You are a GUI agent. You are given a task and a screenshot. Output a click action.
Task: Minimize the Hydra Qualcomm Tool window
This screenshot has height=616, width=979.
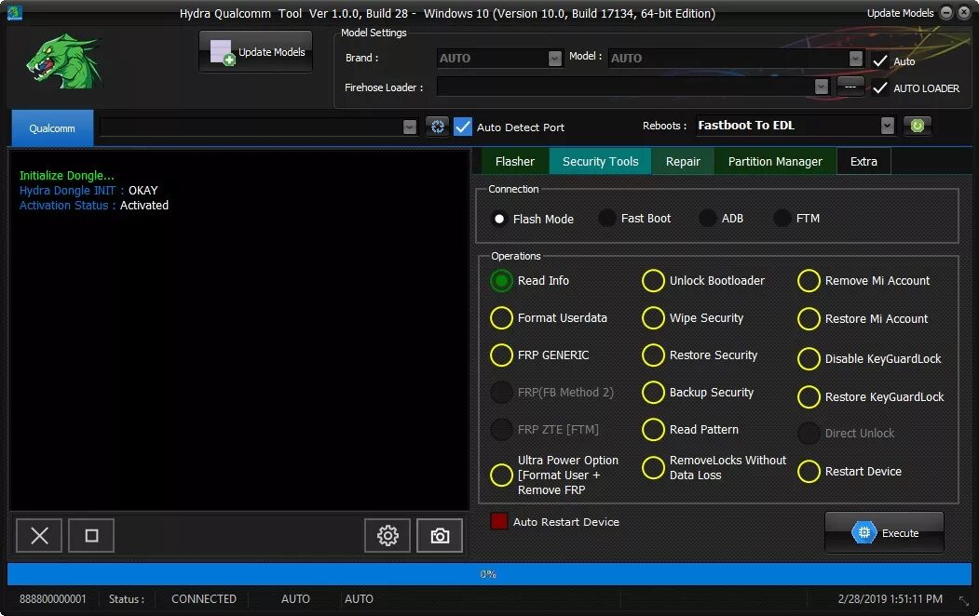point(947,12)
